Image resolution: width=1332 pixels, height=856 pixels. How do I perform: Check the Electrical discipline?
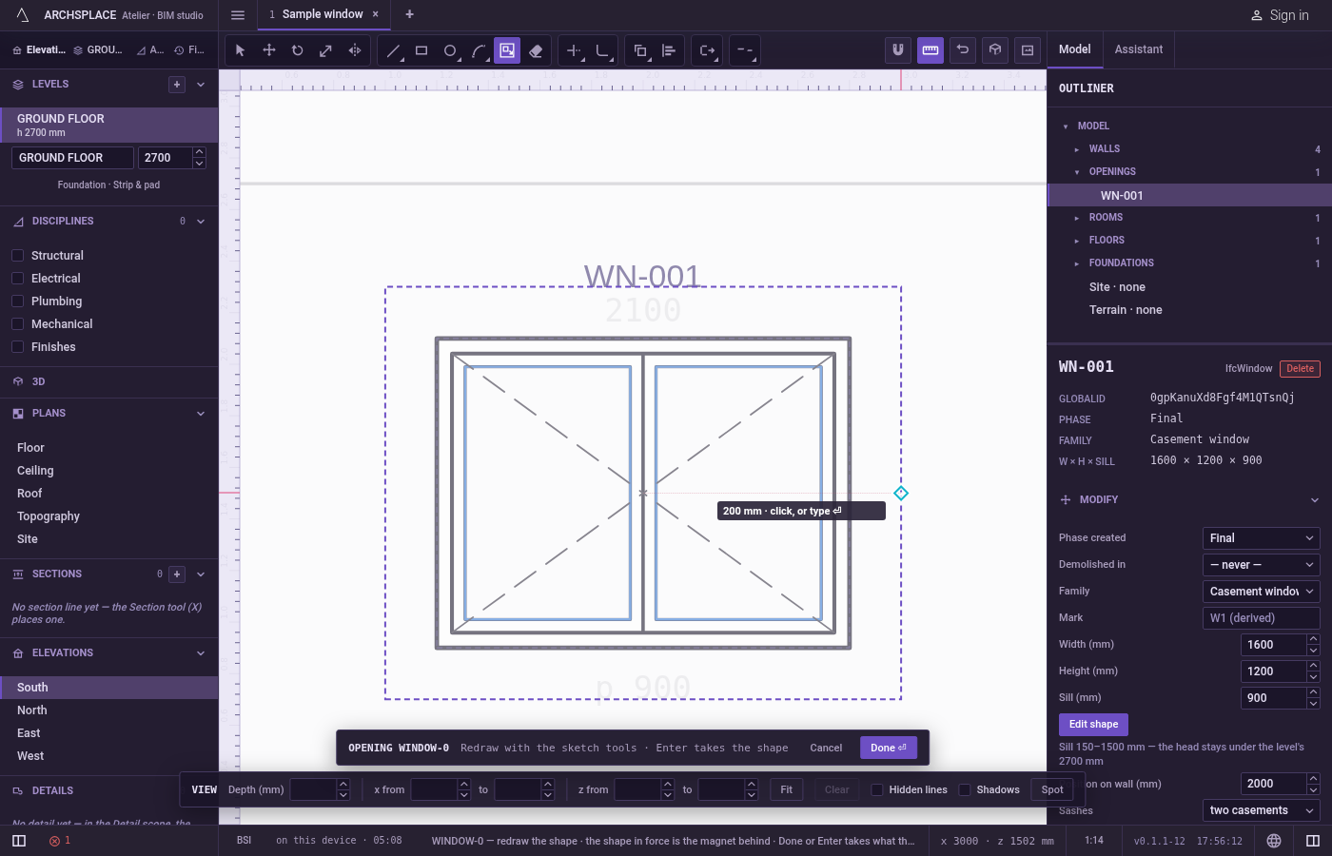coord(17,279)
